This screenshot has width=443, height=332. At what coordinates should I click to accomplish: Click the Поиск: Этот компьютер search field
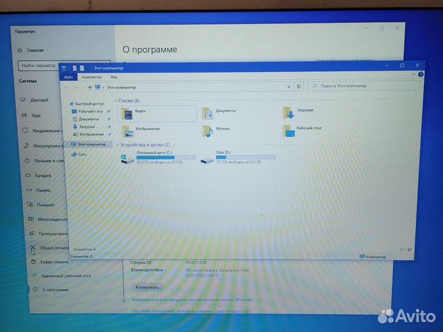[364, 86]
